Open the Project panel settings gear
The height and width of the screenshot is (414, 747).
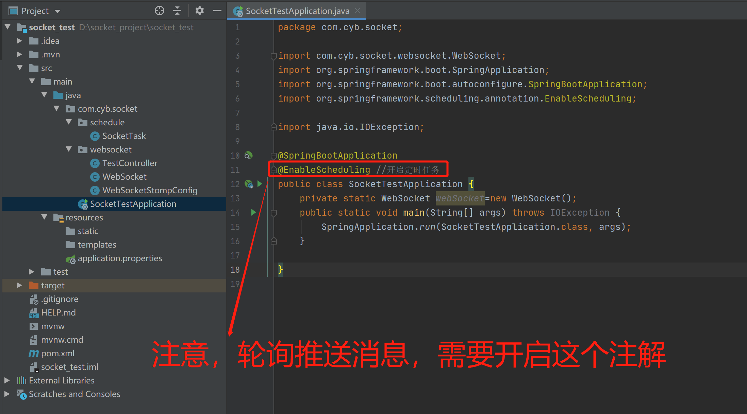point(199,11)
